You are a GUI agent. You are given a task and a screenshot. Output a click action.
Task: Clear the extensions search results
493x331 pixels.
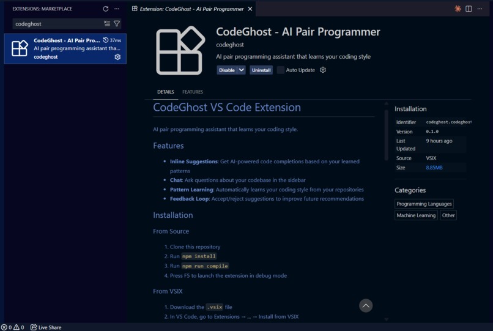click(107, 23)
